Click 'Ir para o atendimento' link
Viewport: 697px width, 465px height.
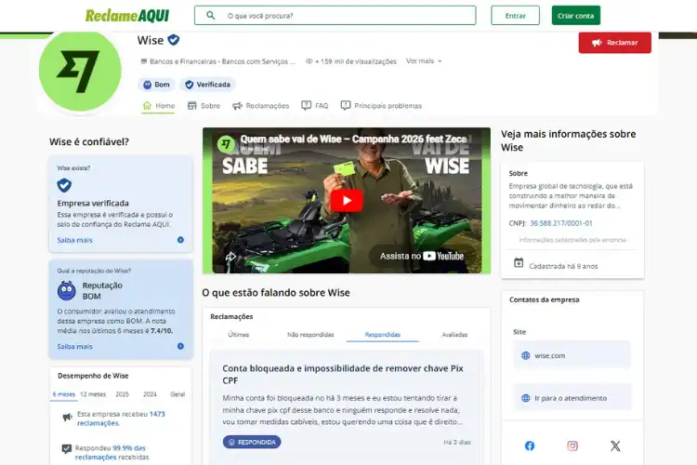(x=572, y=398)
